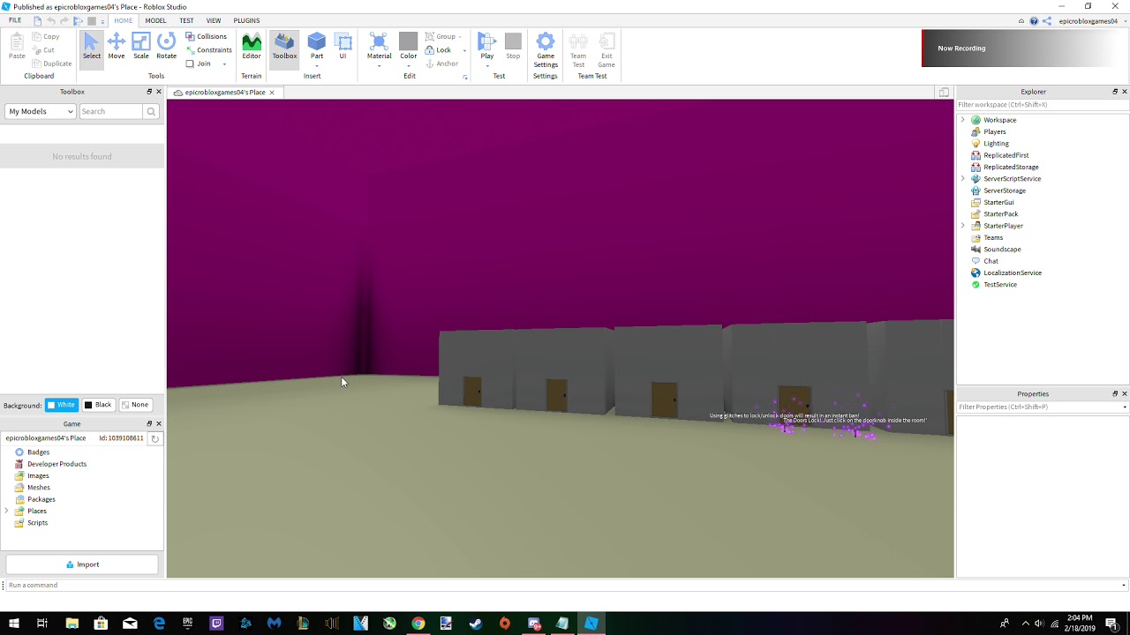1130x635 pixels.
Task: Expand the Workspace node
Action: (x=963, y=120)
